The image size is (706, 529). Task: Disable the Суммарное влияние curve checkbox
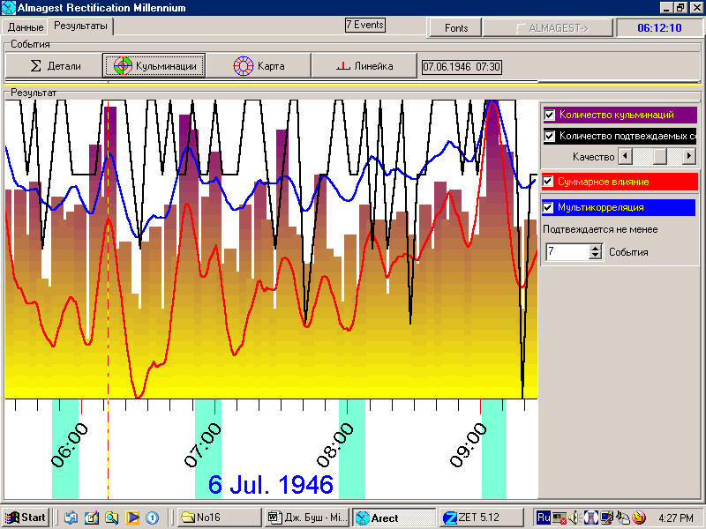pos(548,182)
